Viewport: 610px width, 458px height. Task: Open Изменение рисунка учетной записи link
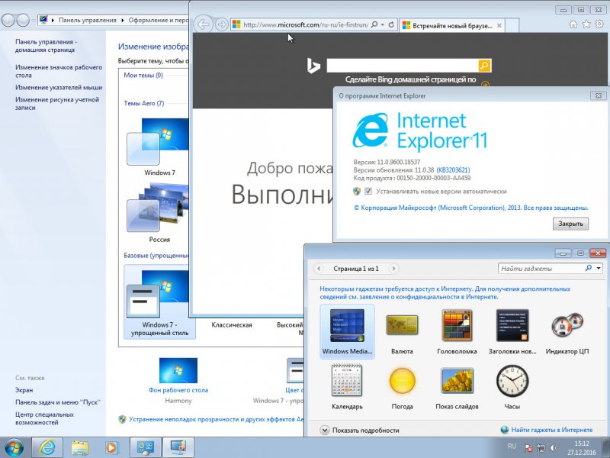(x=57, y=103)
